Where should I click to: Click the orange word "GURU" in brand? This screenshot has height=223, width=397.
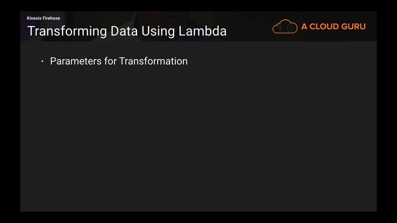click(x=354, y=27)
